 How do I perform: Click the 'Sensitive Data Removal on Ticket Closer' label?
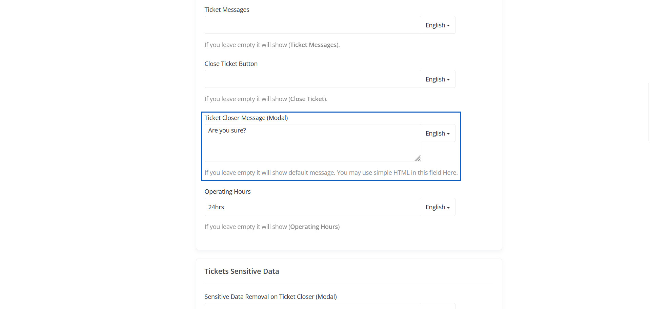(270, 297)
